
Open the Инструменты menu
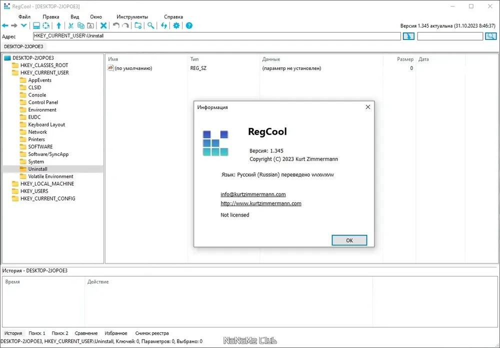[x=132, y=17]
